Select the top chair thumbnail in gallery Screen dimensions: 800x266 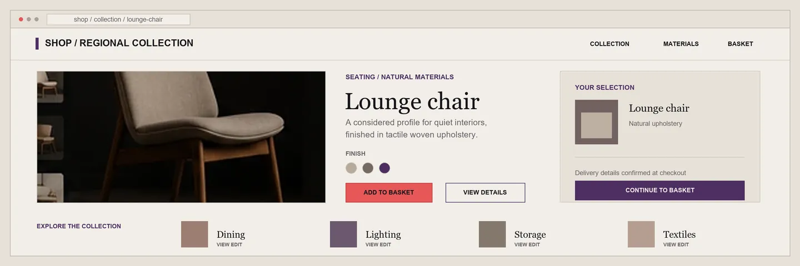(x=50, y=87)
